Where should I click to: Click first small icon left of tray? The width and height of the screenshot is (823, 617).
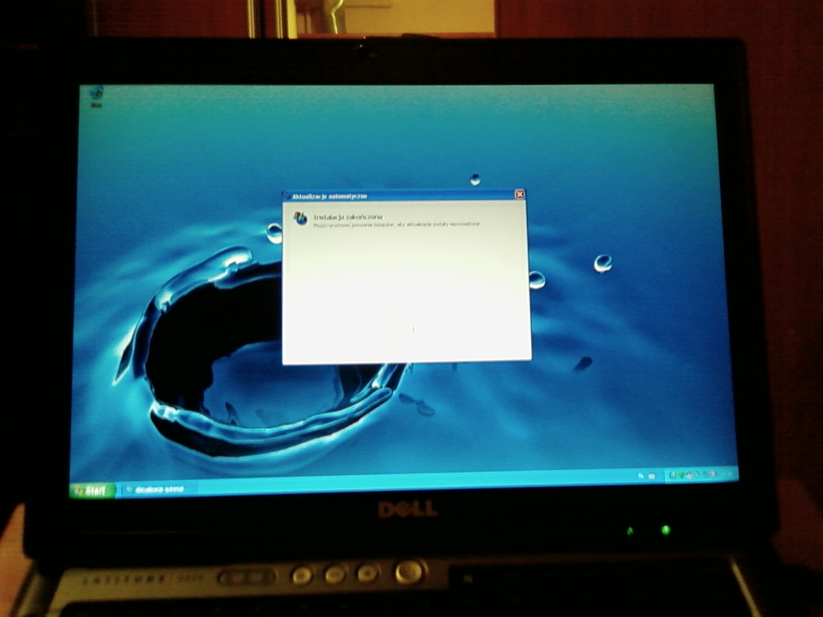(641, 476)
